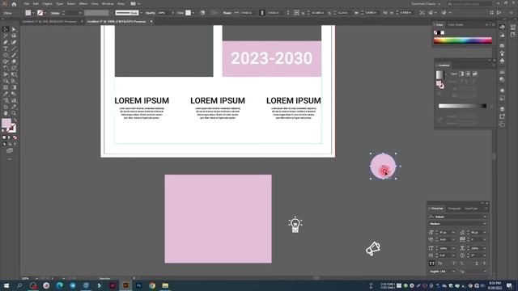Open the stroke weight dropdown
The height and width of the screenshot is (291, 518).
point(79,13)
